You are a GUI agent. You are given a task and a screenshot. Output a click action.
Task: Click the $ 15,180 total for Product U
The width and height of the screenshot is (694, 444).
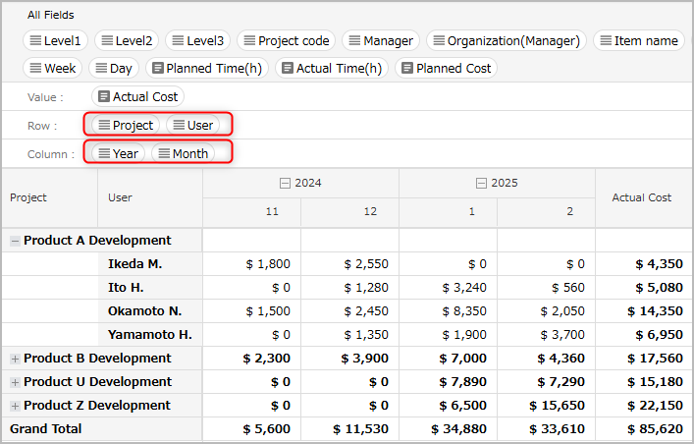pos(644,381)
